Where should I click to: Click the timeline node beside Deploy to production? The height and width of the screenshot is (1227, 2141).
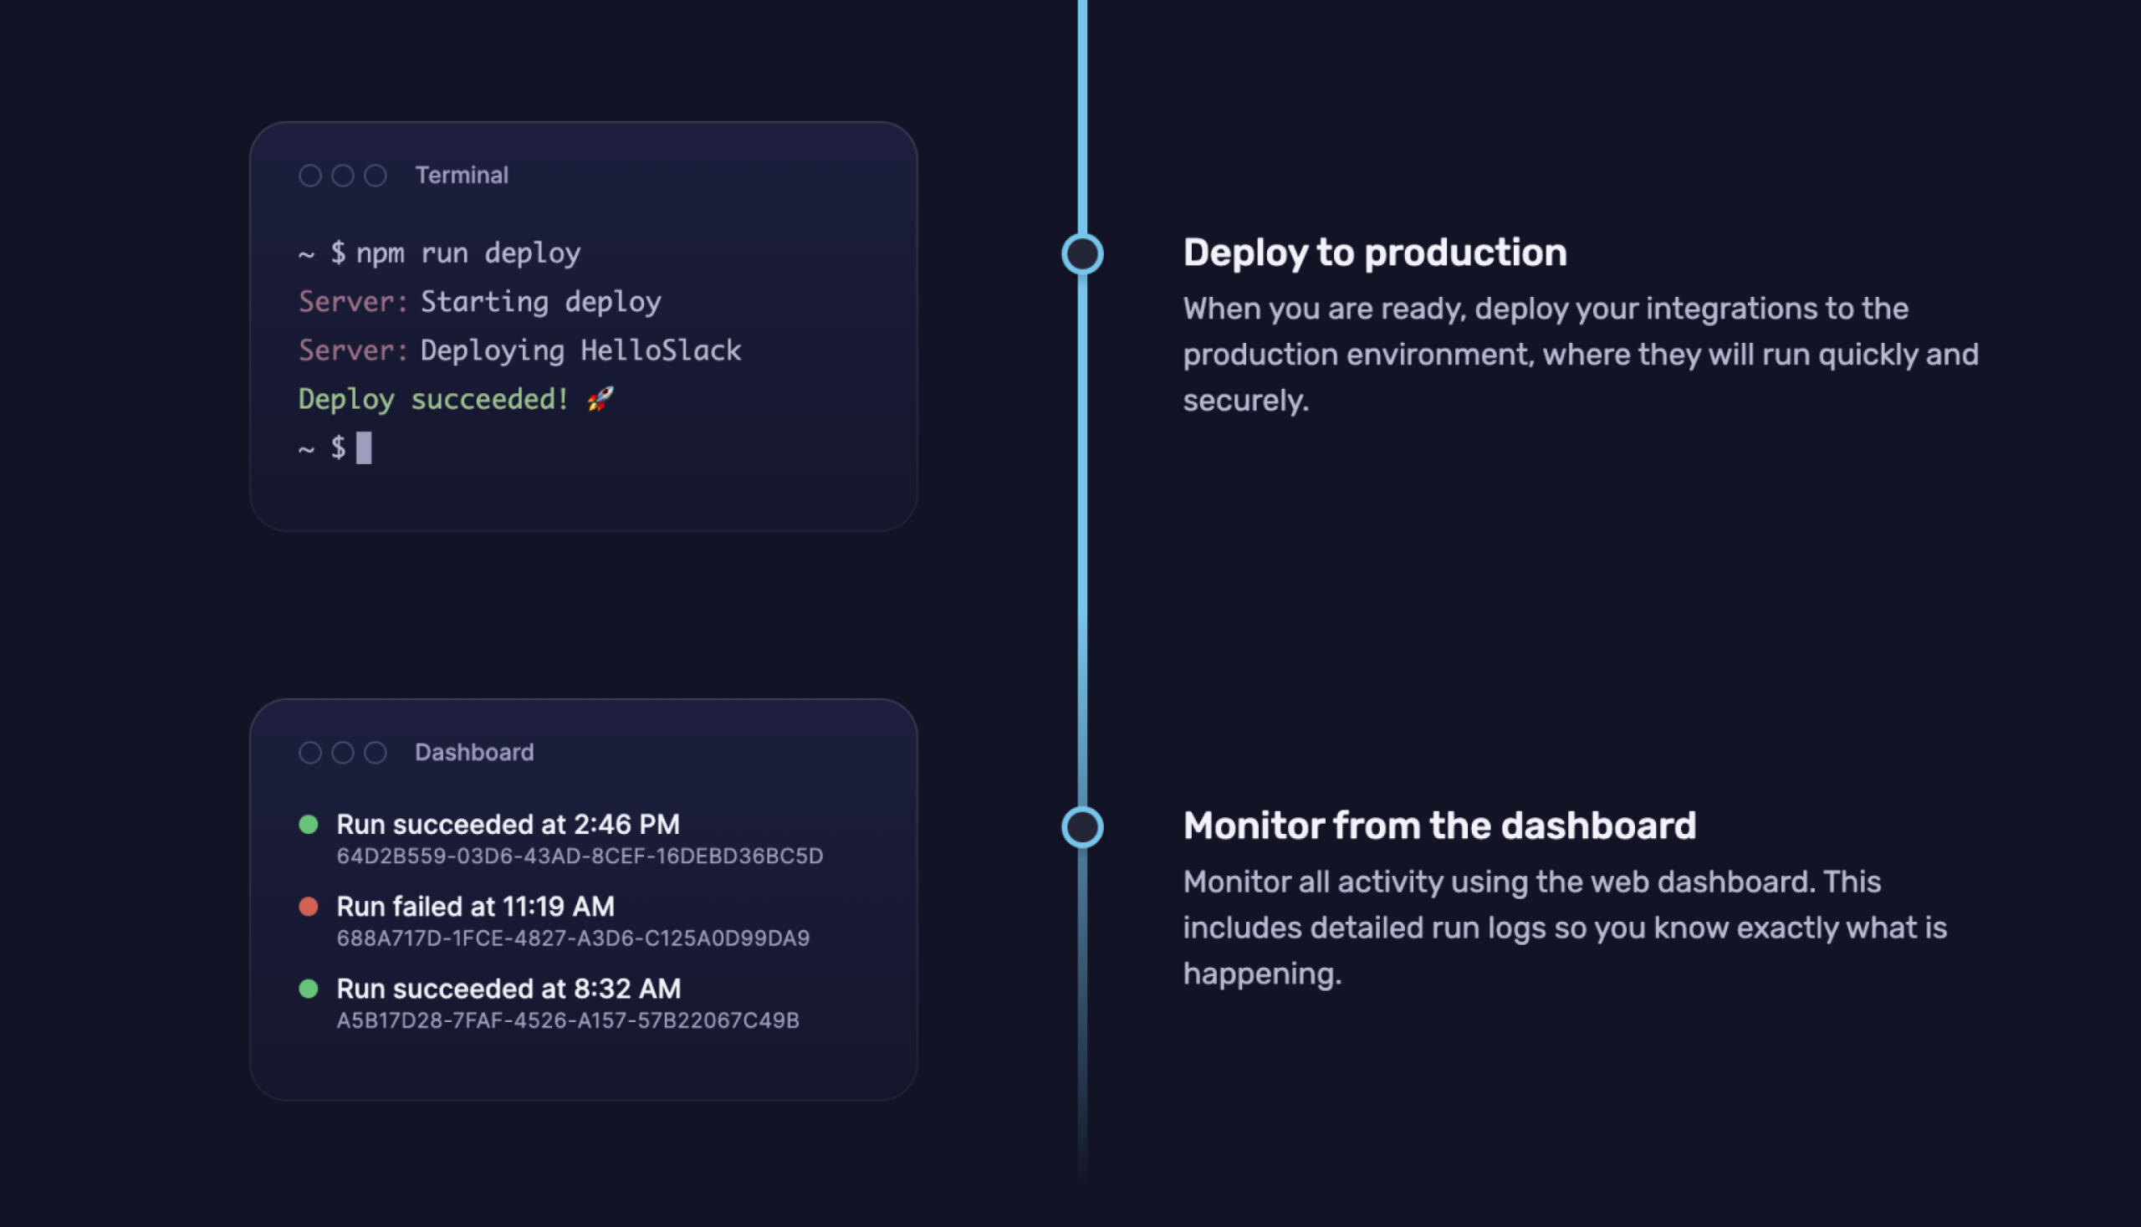point(1082,253)
